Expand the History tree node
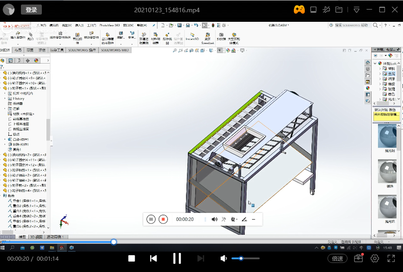This screenshot has height=272, width=403. tap(5, 99)
